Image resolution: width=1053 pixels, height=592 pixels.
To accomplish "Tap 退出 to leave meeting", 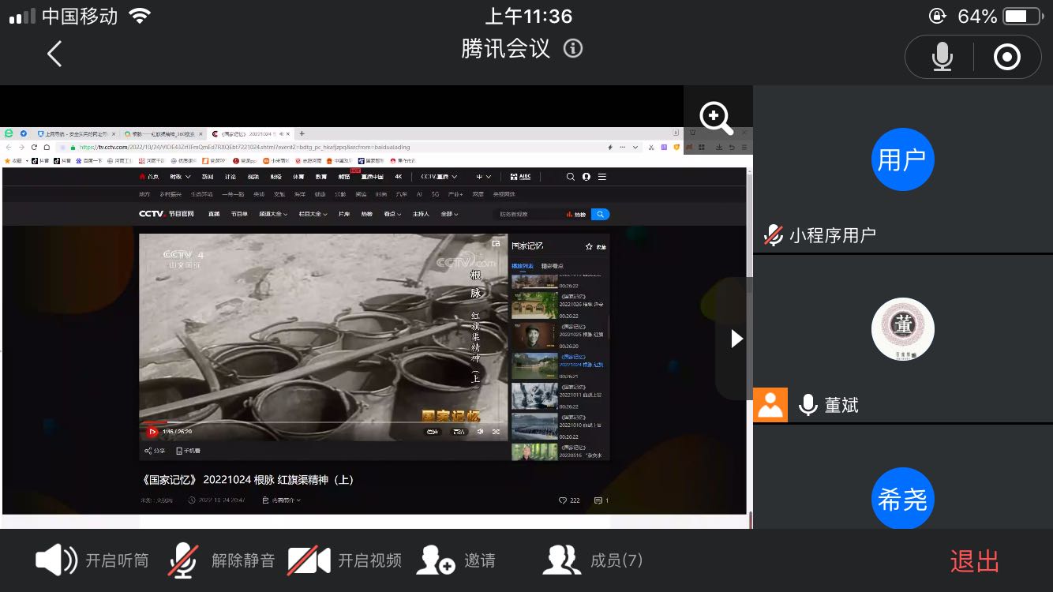I will 975,561.
